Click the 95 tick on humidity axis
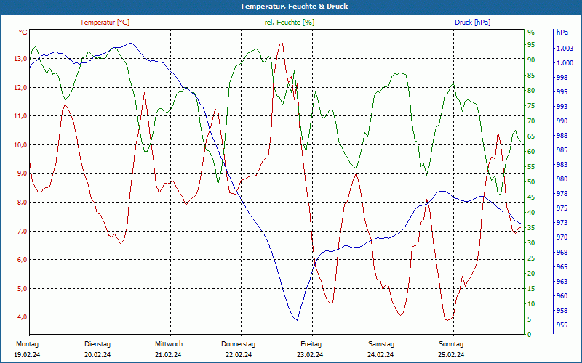Image resolution: width=582 pixels, height=363 pixels. (531, 45)
